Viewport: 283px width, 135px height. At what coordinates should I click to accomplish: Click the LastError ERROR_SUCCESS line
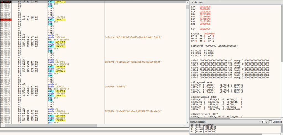pyautogui.click(x=212, y=45)
